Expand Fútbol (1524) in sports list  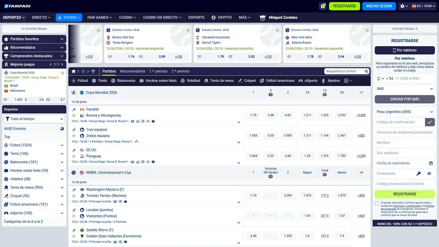pyautogui.click(x=62, y=145)
